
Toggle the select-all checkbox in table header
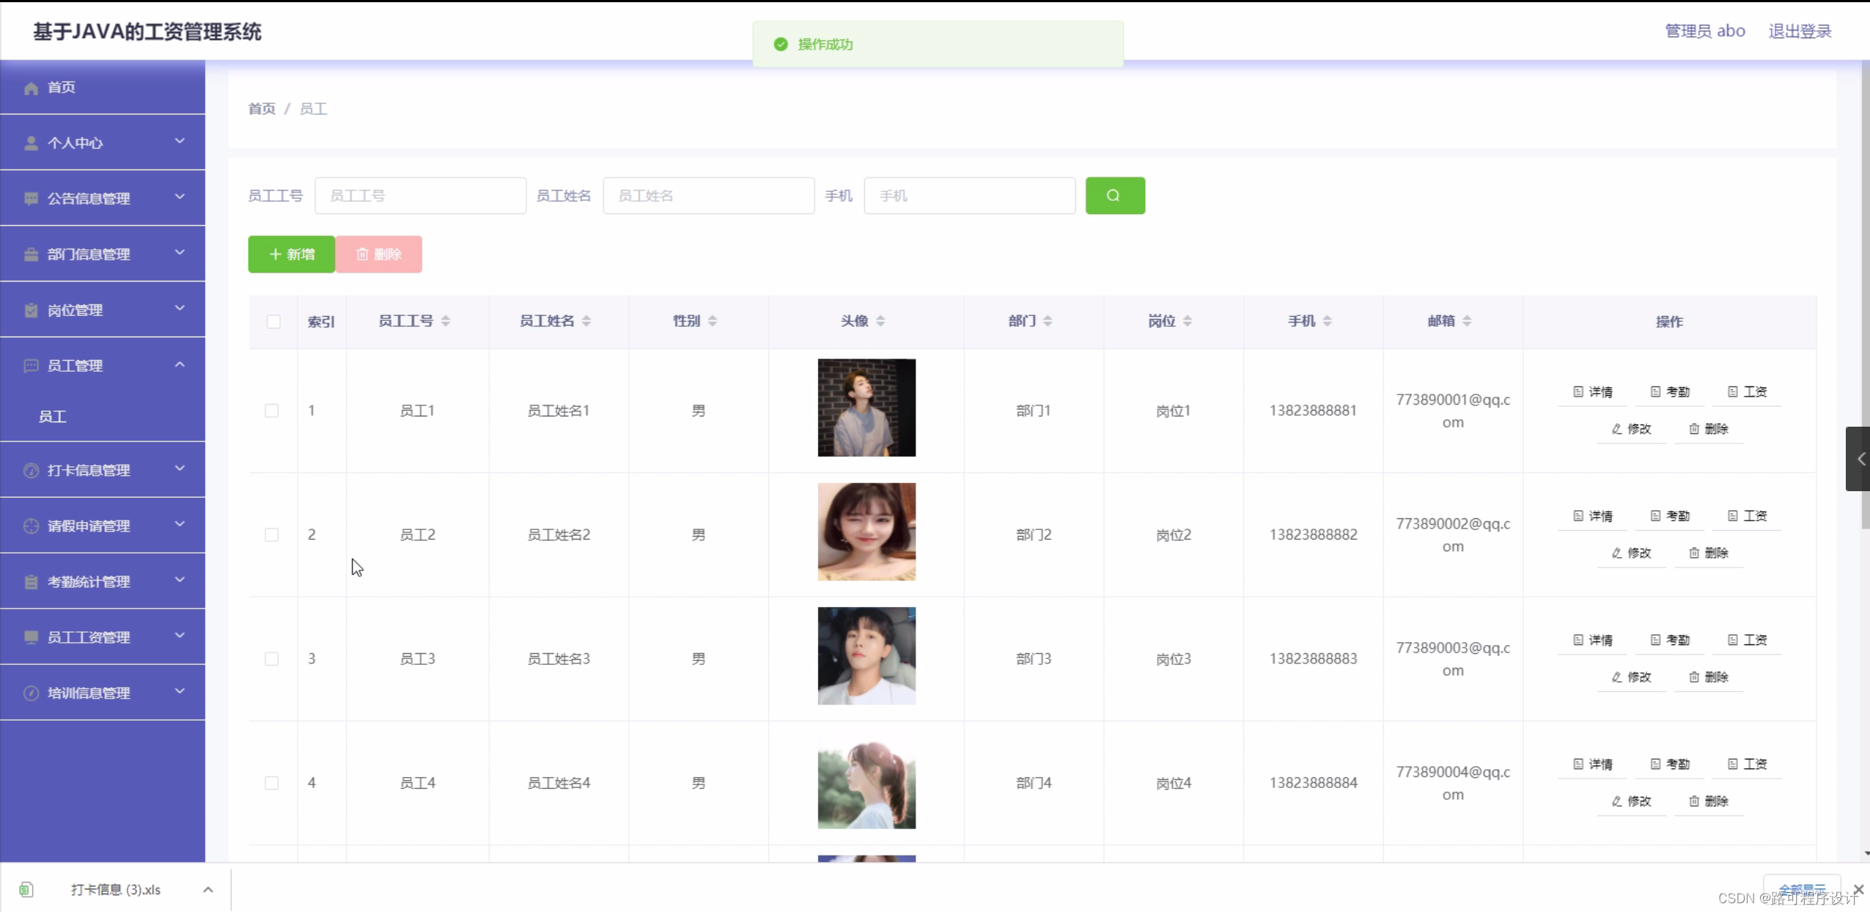click(273, 322)
